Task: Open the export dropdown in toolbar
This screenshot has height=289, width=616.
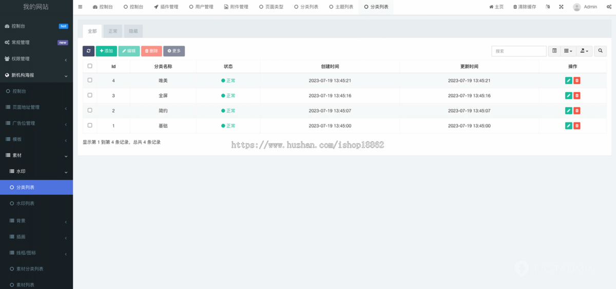Action: coord(584,51)
